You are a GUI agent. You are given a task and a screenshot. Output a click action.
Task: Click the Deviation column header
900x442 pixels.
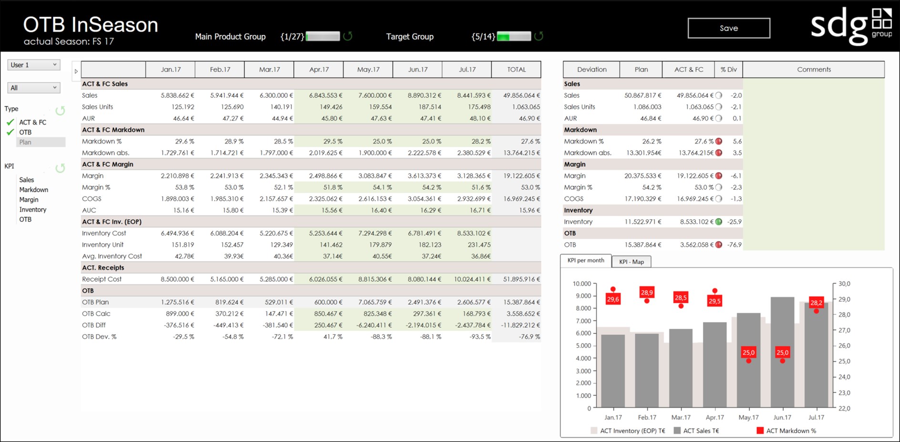point(591,69)
